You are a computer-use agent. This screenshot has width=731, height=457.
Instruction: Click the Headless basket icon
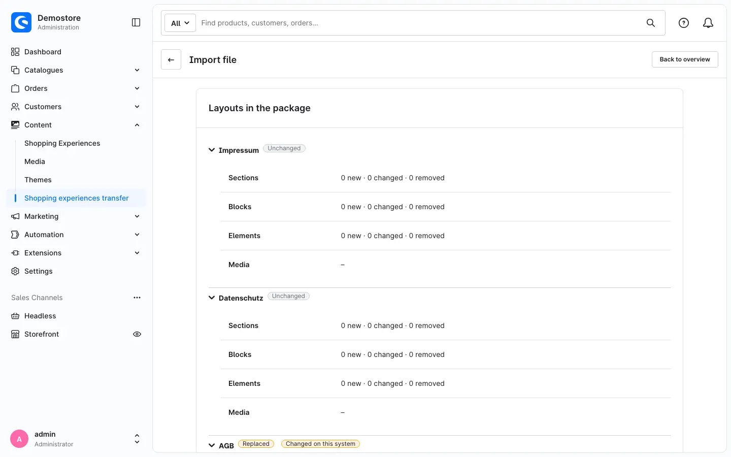tap(15, 316)
